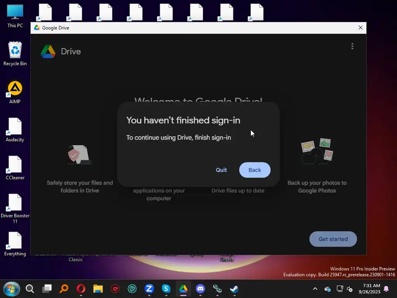Click "Back up your photos to Google Photos" text

[x=317, y=187]
